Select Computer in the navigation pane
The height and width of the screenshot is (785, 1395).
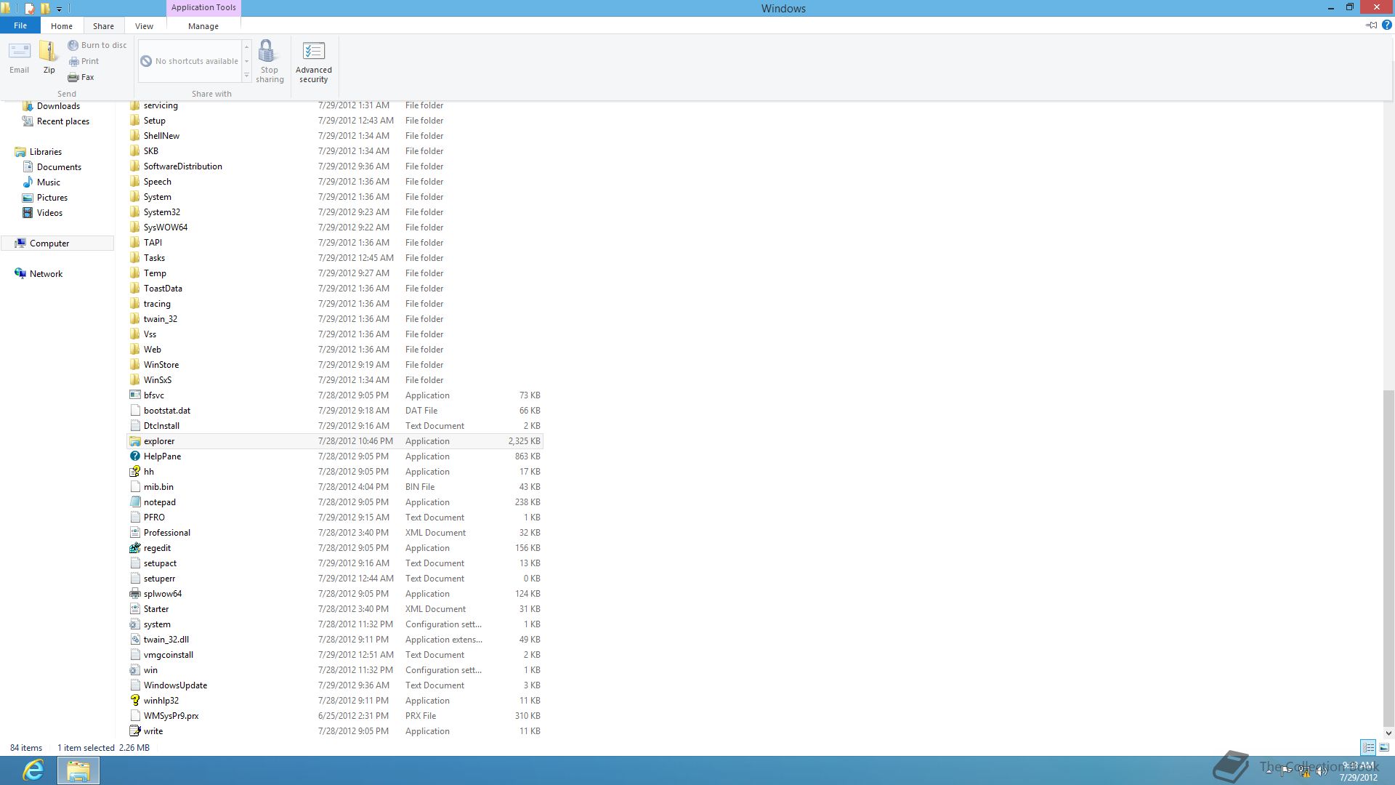[49, 243]
